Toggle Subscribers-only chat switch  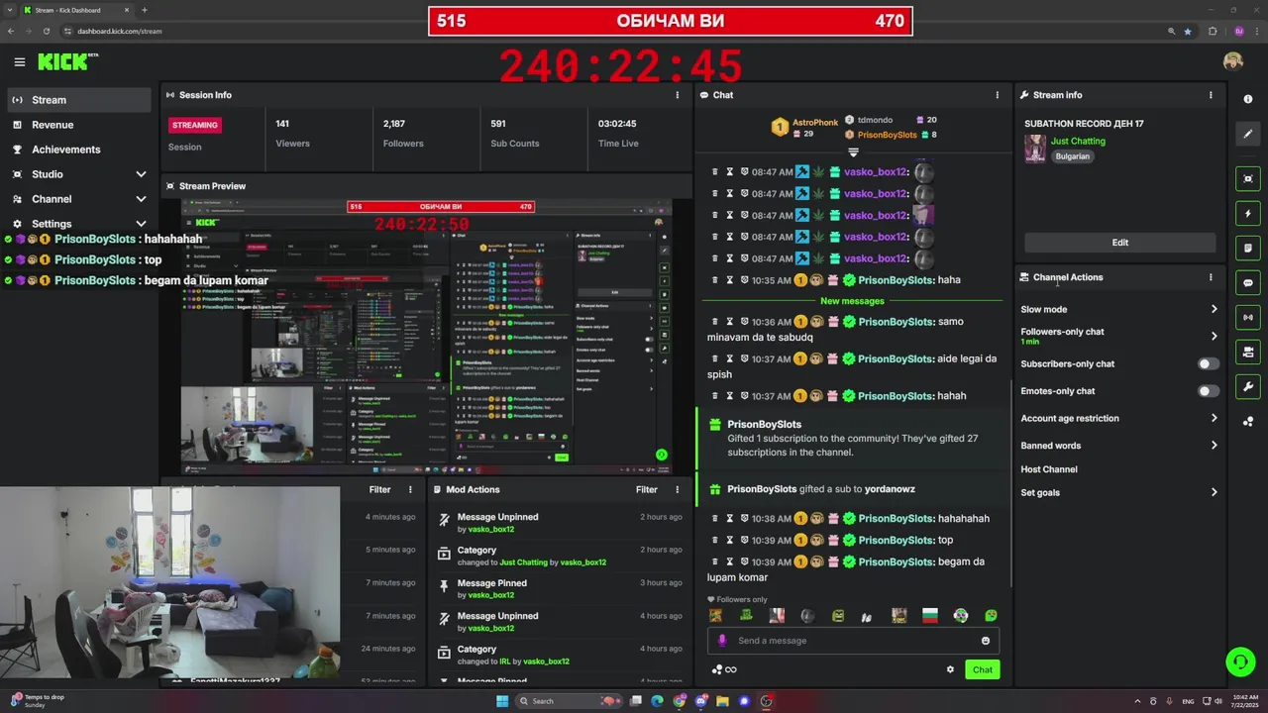click(1208, 363)
